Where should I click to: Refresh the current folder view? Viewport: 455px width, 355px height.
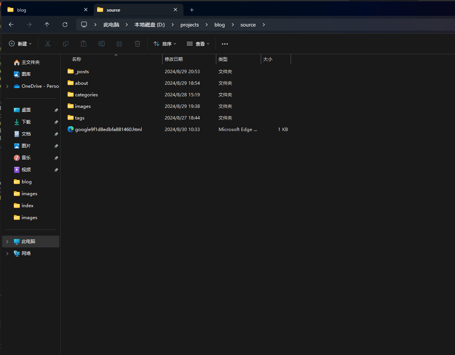click(65, 25)
